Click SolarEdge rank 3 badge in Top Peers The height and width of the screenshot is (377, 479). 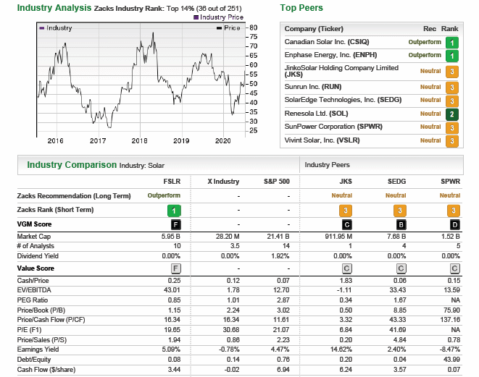(x=451, y=101)
